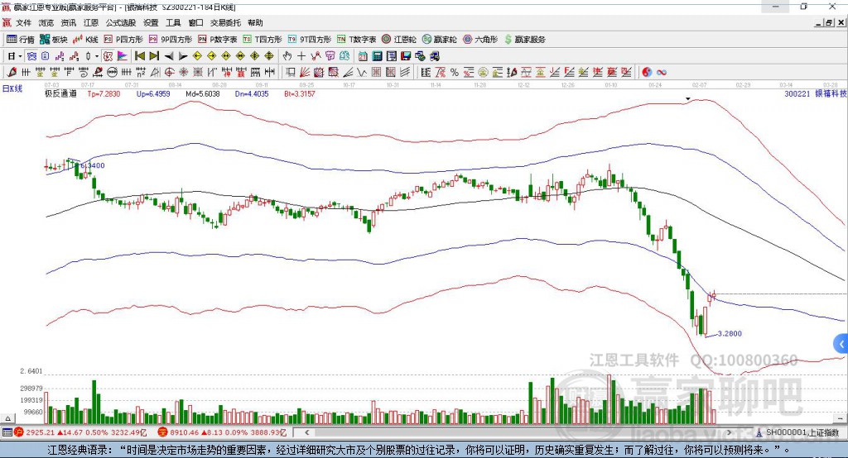This screenshot has height=458, width=848.
Task: Jump to the first bar icon
Action: [x=139, y=56]
